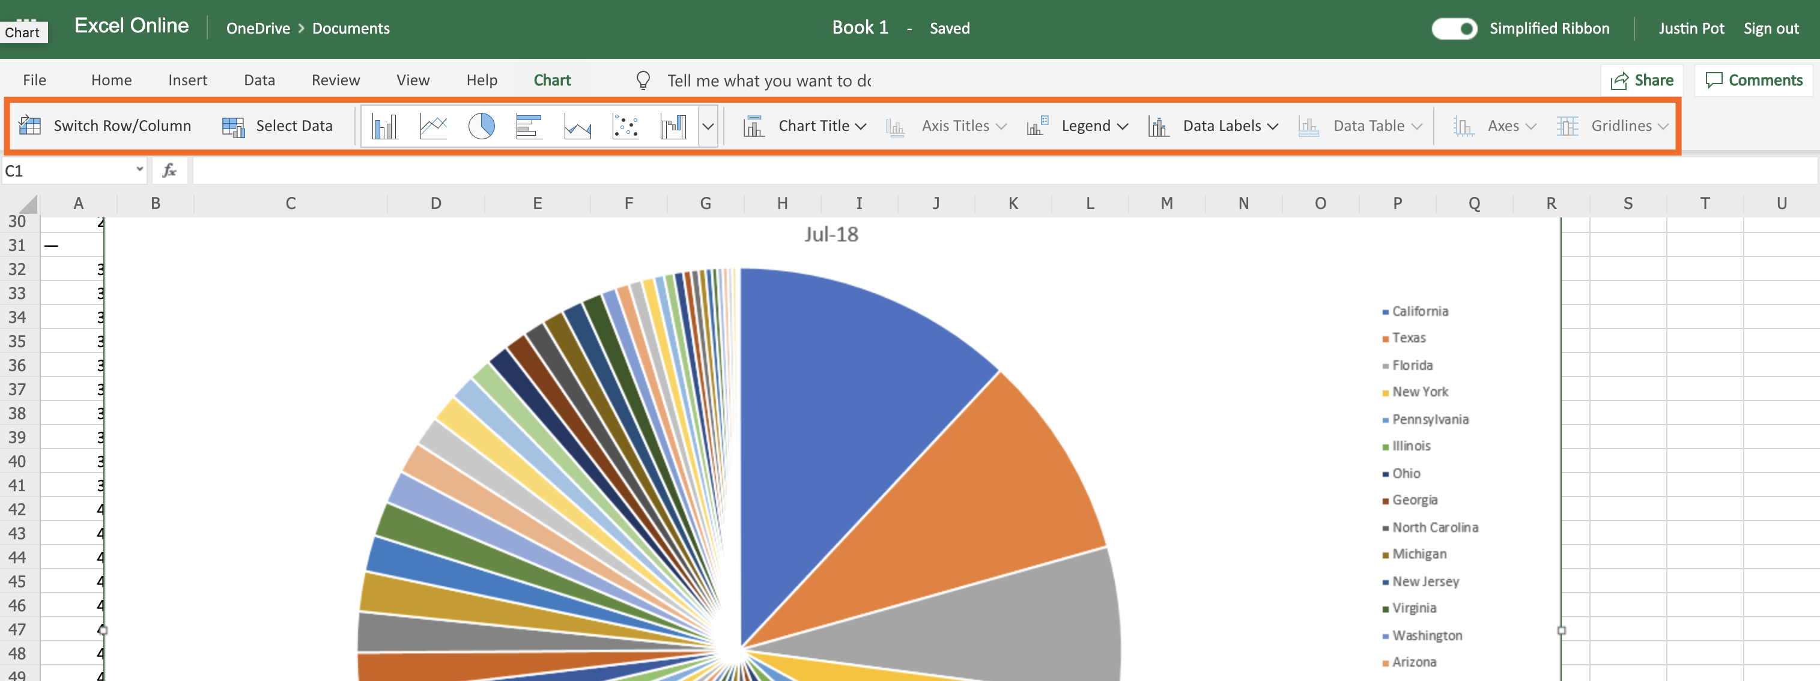This screenshot has width=1820, height=681.
Task: Switch to the Review tab
Action: click(x=336, y=80)
